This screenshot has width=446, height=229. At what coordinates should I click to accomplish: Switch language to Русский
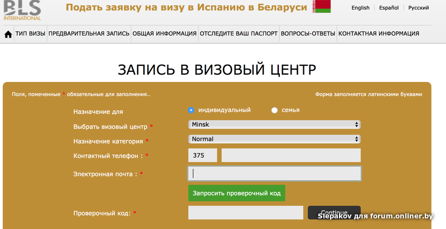coord(418,8)
